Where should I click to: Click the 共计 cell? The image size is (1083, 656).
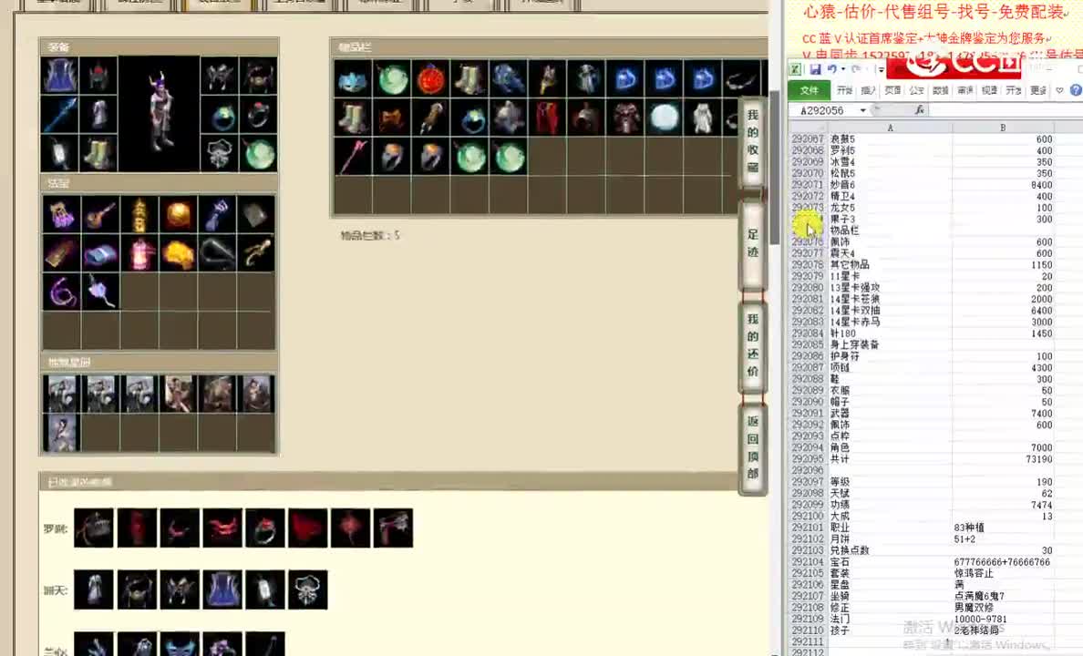click(x=890, y=459)
